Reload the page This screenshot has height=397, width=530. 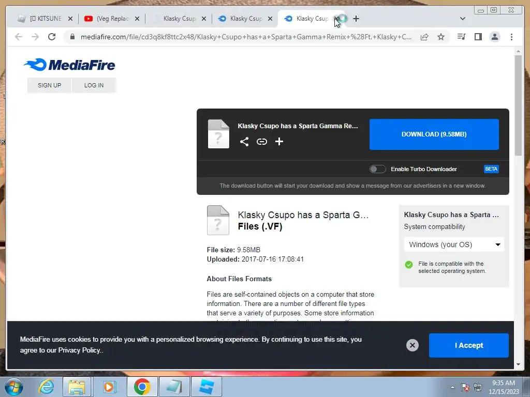pos(52,37)
